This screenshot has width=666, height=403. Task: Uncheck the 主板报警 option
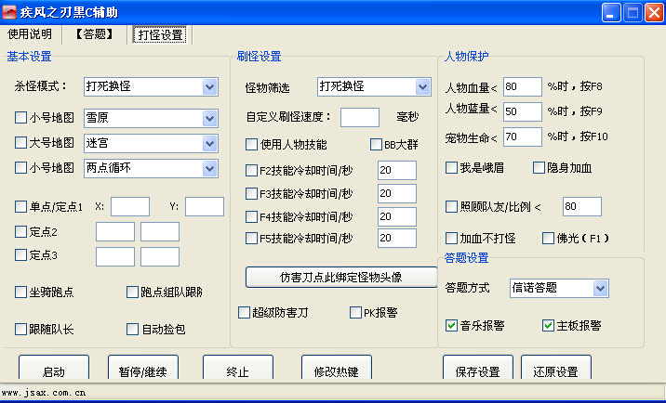coord(549,326)
